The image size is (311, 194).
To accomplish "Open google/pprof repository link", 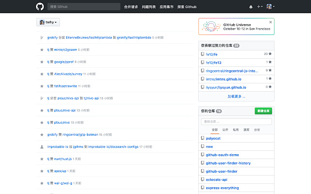I will [64, 62].
